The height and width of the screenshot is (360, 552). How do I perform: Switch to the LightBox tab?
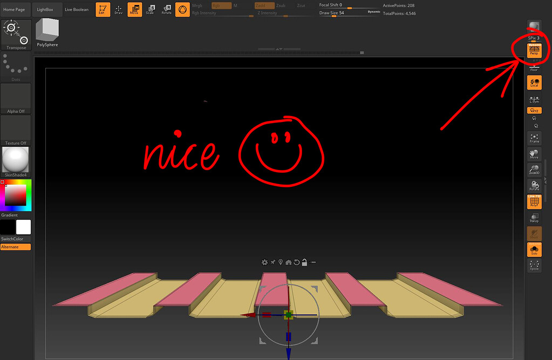44,9
